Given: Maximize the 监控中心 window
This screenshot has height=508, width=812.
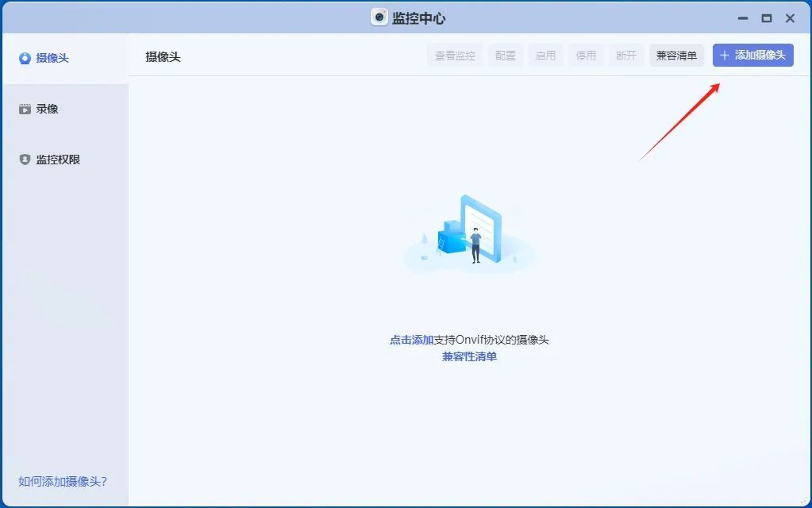Looking at the screenshot, I should click(x=766, y=18).
